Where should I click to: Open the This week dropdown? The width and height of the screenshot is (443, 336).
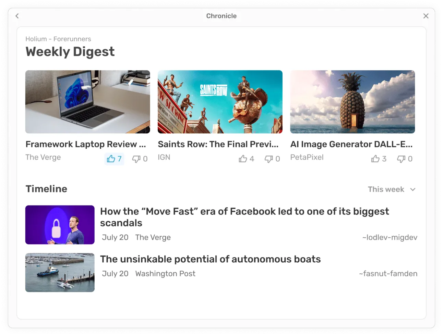386,189
